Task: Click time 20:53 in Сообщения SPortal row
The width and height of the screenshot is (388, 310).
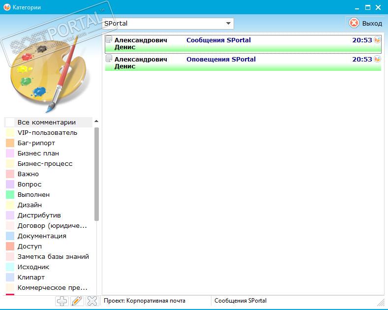Action: 362,40
